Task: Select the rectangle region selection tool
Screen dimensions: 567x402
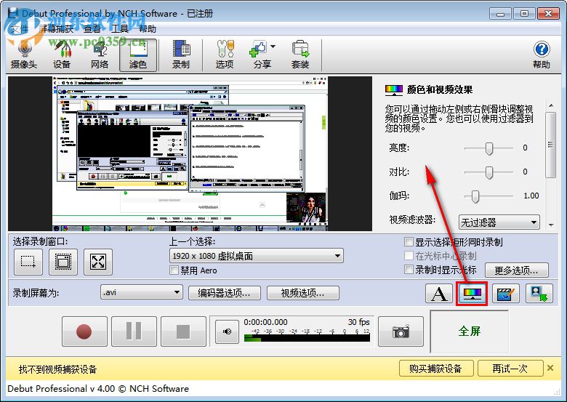Action: click(28, 262)
